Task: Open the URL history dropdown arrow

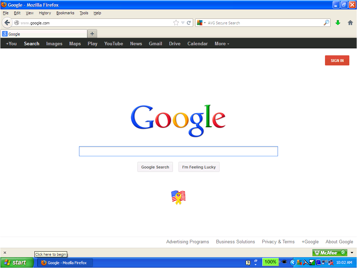Action: click(183, 23)
